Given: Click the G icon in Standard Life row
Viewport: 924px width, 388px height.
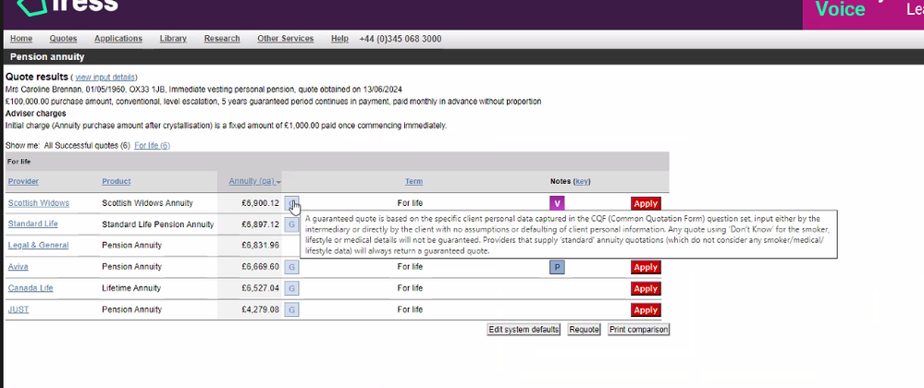Looking at the screenshot, I should coord(291,224).
